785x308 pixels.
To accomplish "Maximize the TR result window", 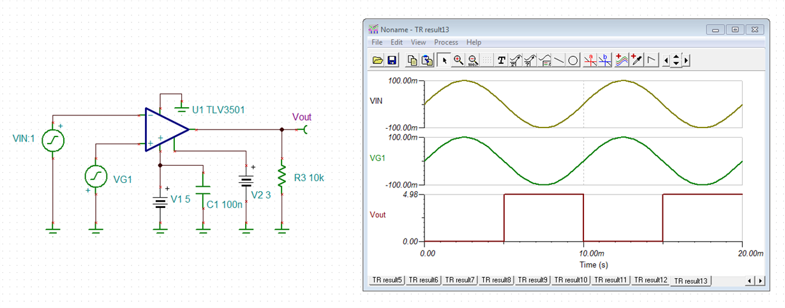I will click(x=735, y=29).
